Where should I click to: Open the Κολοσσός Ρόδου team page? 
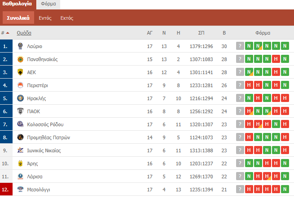click(45, 124)
